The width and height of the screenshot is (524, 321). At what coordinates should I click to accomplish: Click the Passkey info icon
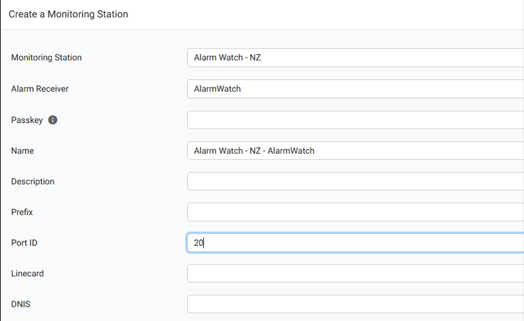53,120
